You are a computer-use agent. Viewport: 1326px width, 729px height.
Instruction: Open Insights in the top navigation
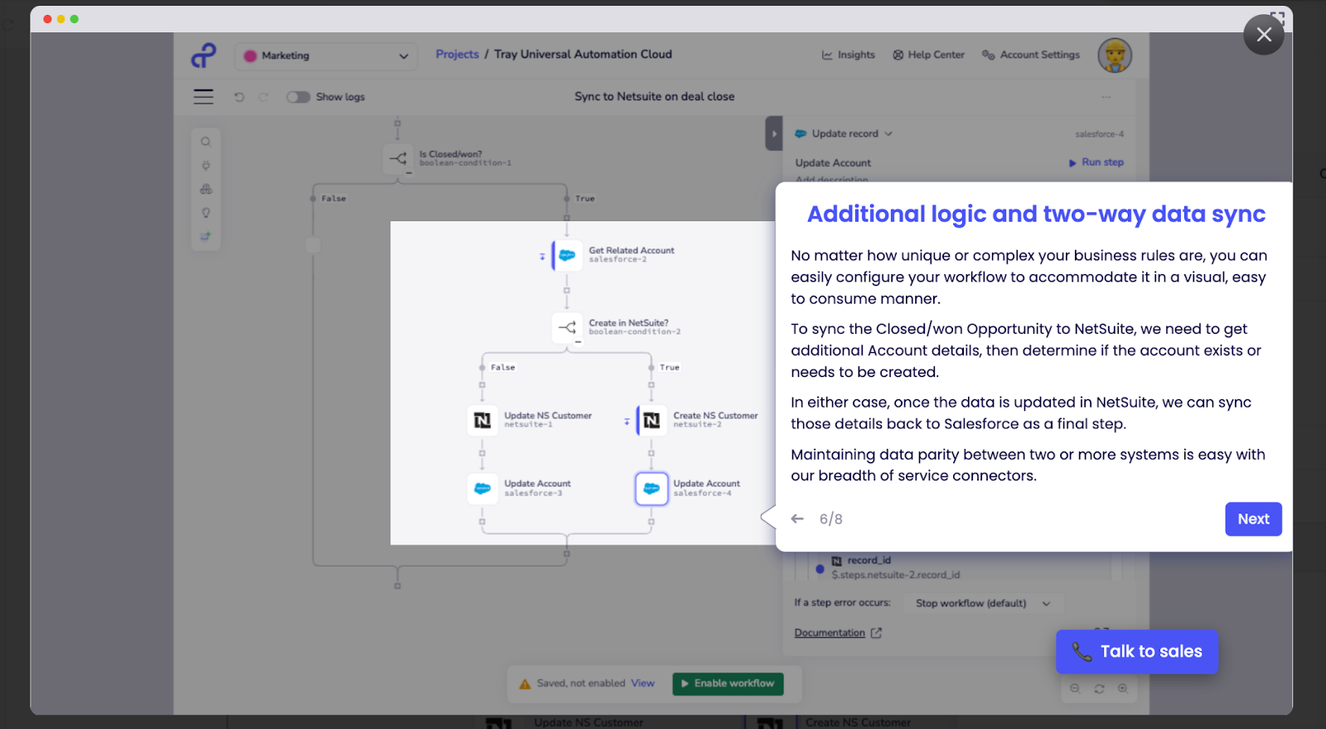click(848, 55)
